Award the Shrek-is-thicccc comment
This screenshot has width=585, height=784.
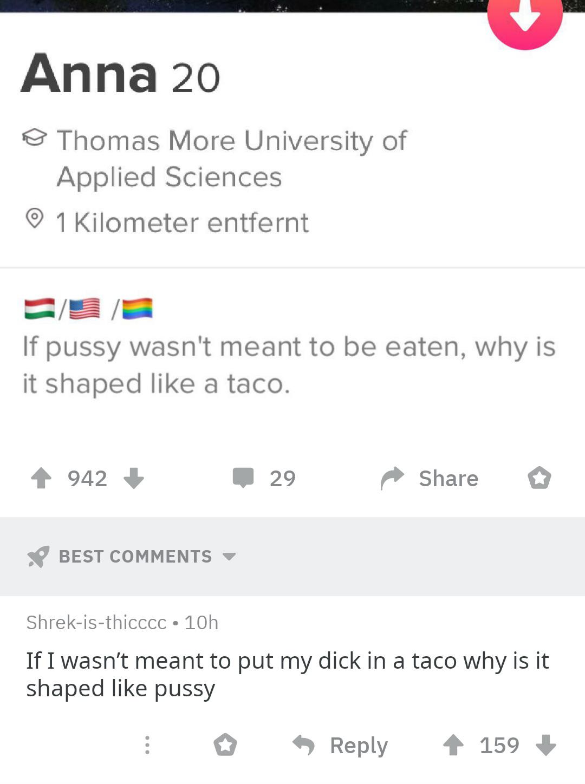click(225, 744)
